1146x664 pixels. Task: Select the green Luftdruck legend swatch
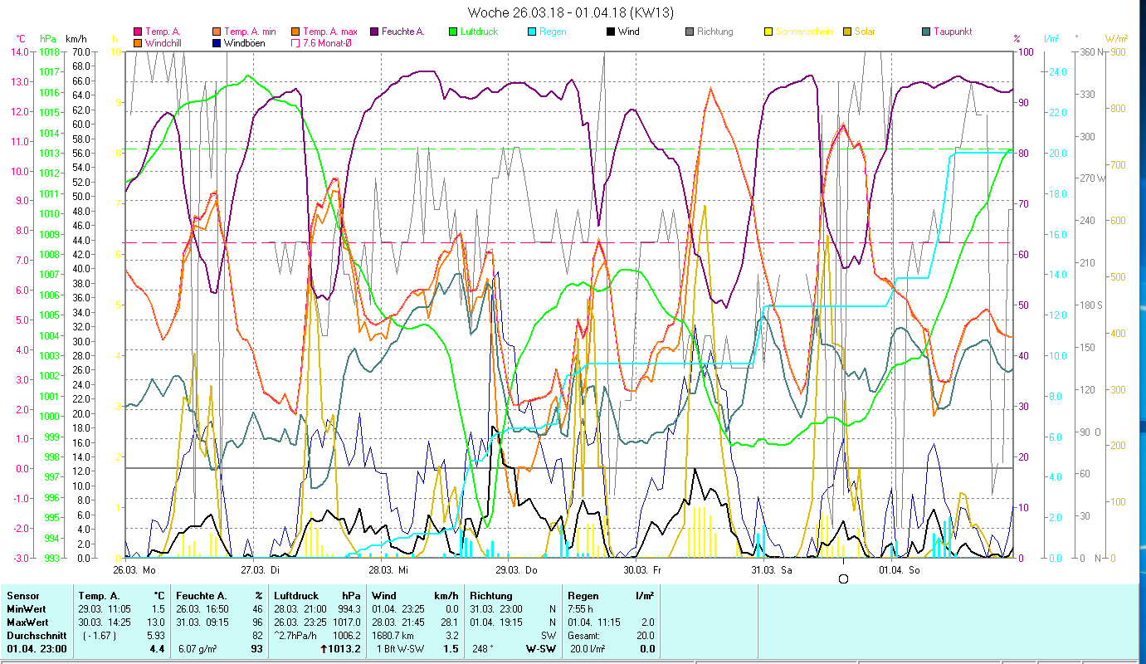click(x=452, y=32)
